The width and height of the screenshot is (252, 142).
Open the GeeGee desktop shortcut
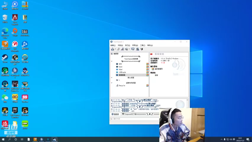[25, 98]
